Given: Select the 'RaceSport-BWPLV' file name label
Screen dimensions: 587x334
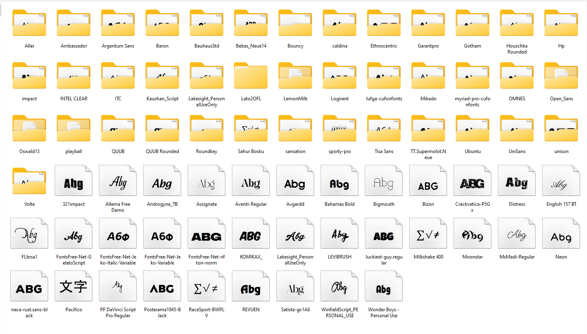Looking at the screenshot, I should point(206,312).
